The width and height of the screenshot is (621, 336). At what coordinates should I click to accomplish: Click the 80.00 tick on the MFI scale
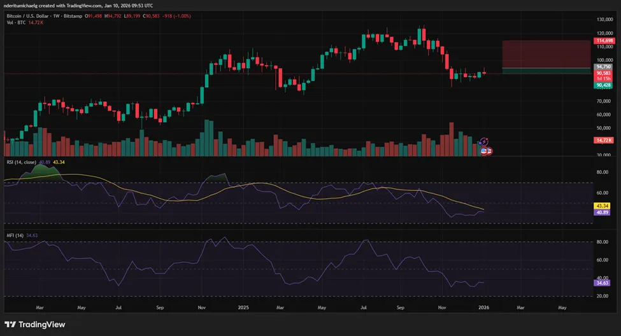point(603,242)
